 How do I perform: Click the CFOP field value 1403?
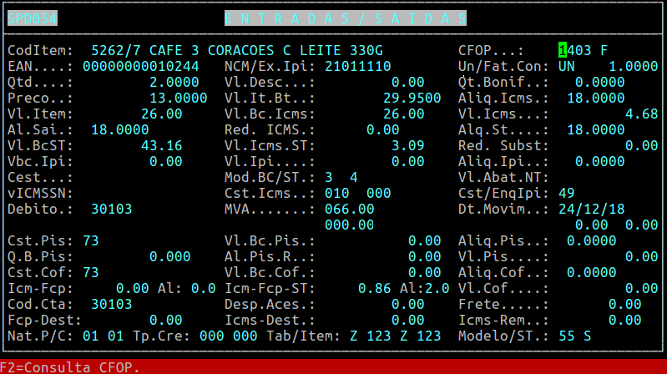(575, 50)
